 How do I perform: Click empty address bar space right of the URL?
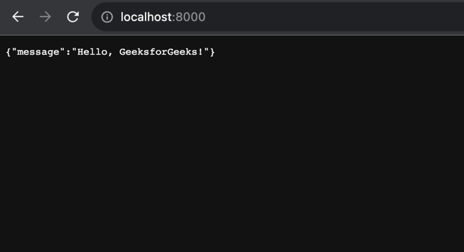pos(332,17)
